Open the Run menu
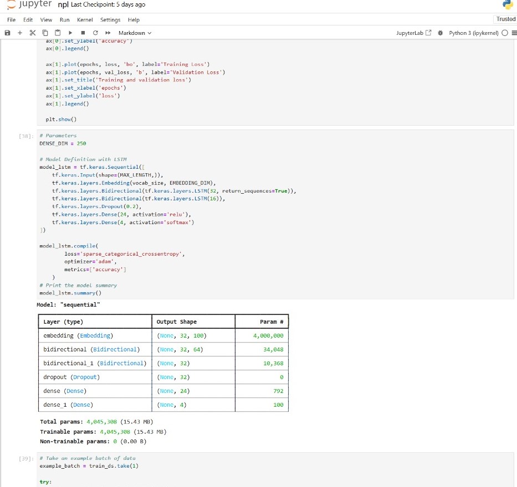The height and width of the screenshot is (487, 517). pos(64,20)
